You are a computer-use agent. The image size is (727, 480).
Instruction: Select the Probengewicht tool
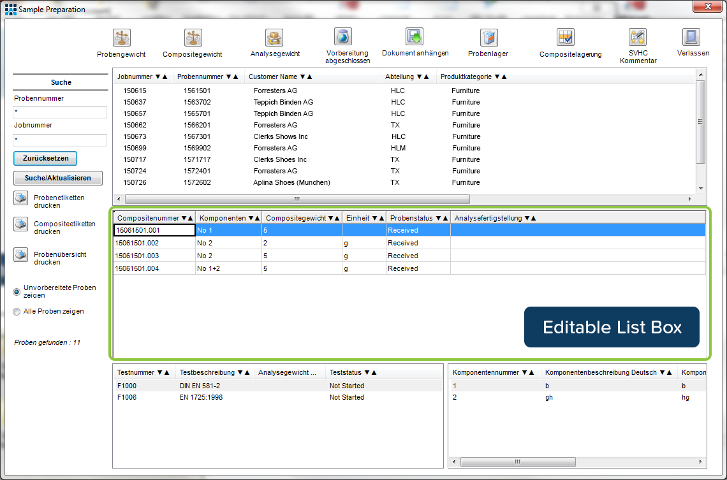click(121, 38)
